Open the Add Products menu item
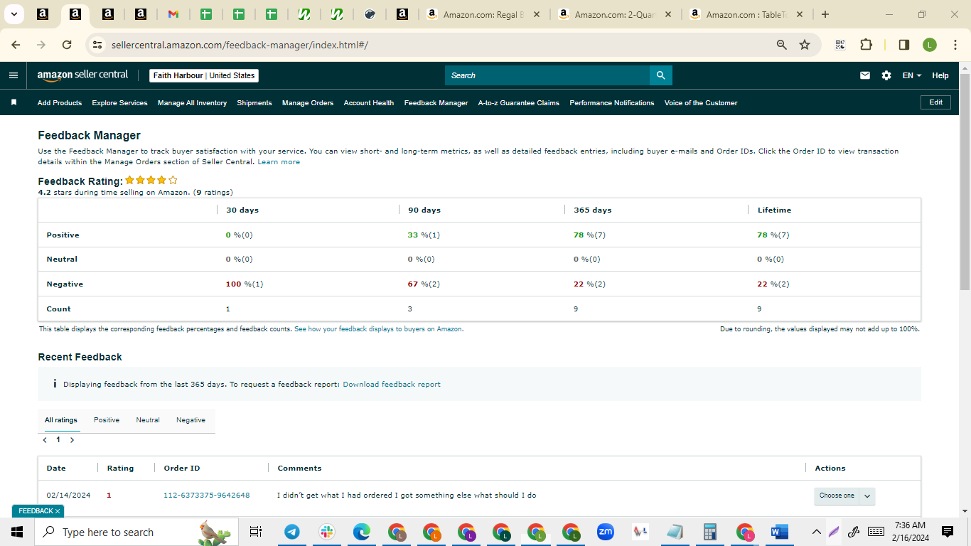This screenshot has height=546, width=971. click(x=60, y=103)
